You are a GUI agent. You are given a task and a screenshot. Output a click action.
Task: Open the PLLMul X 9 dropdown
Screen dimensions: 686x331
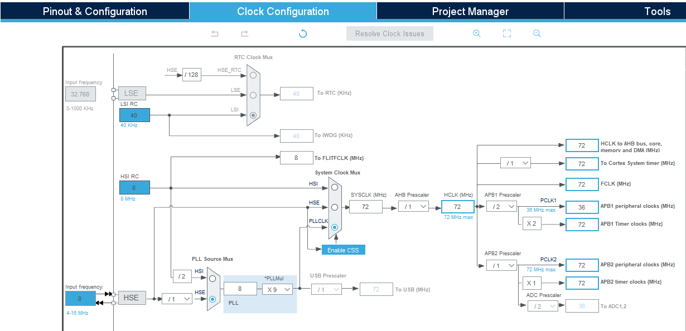click(x=278, y=289)
